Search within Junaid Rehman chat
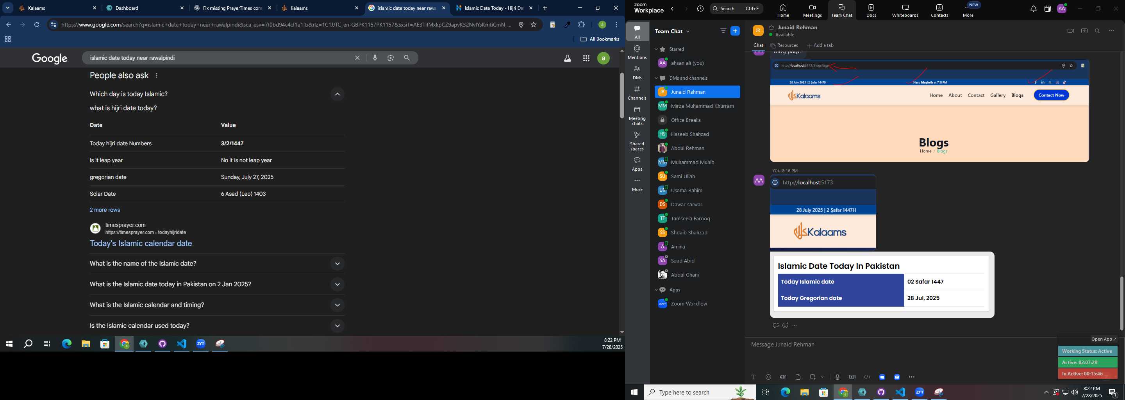 1098,31
